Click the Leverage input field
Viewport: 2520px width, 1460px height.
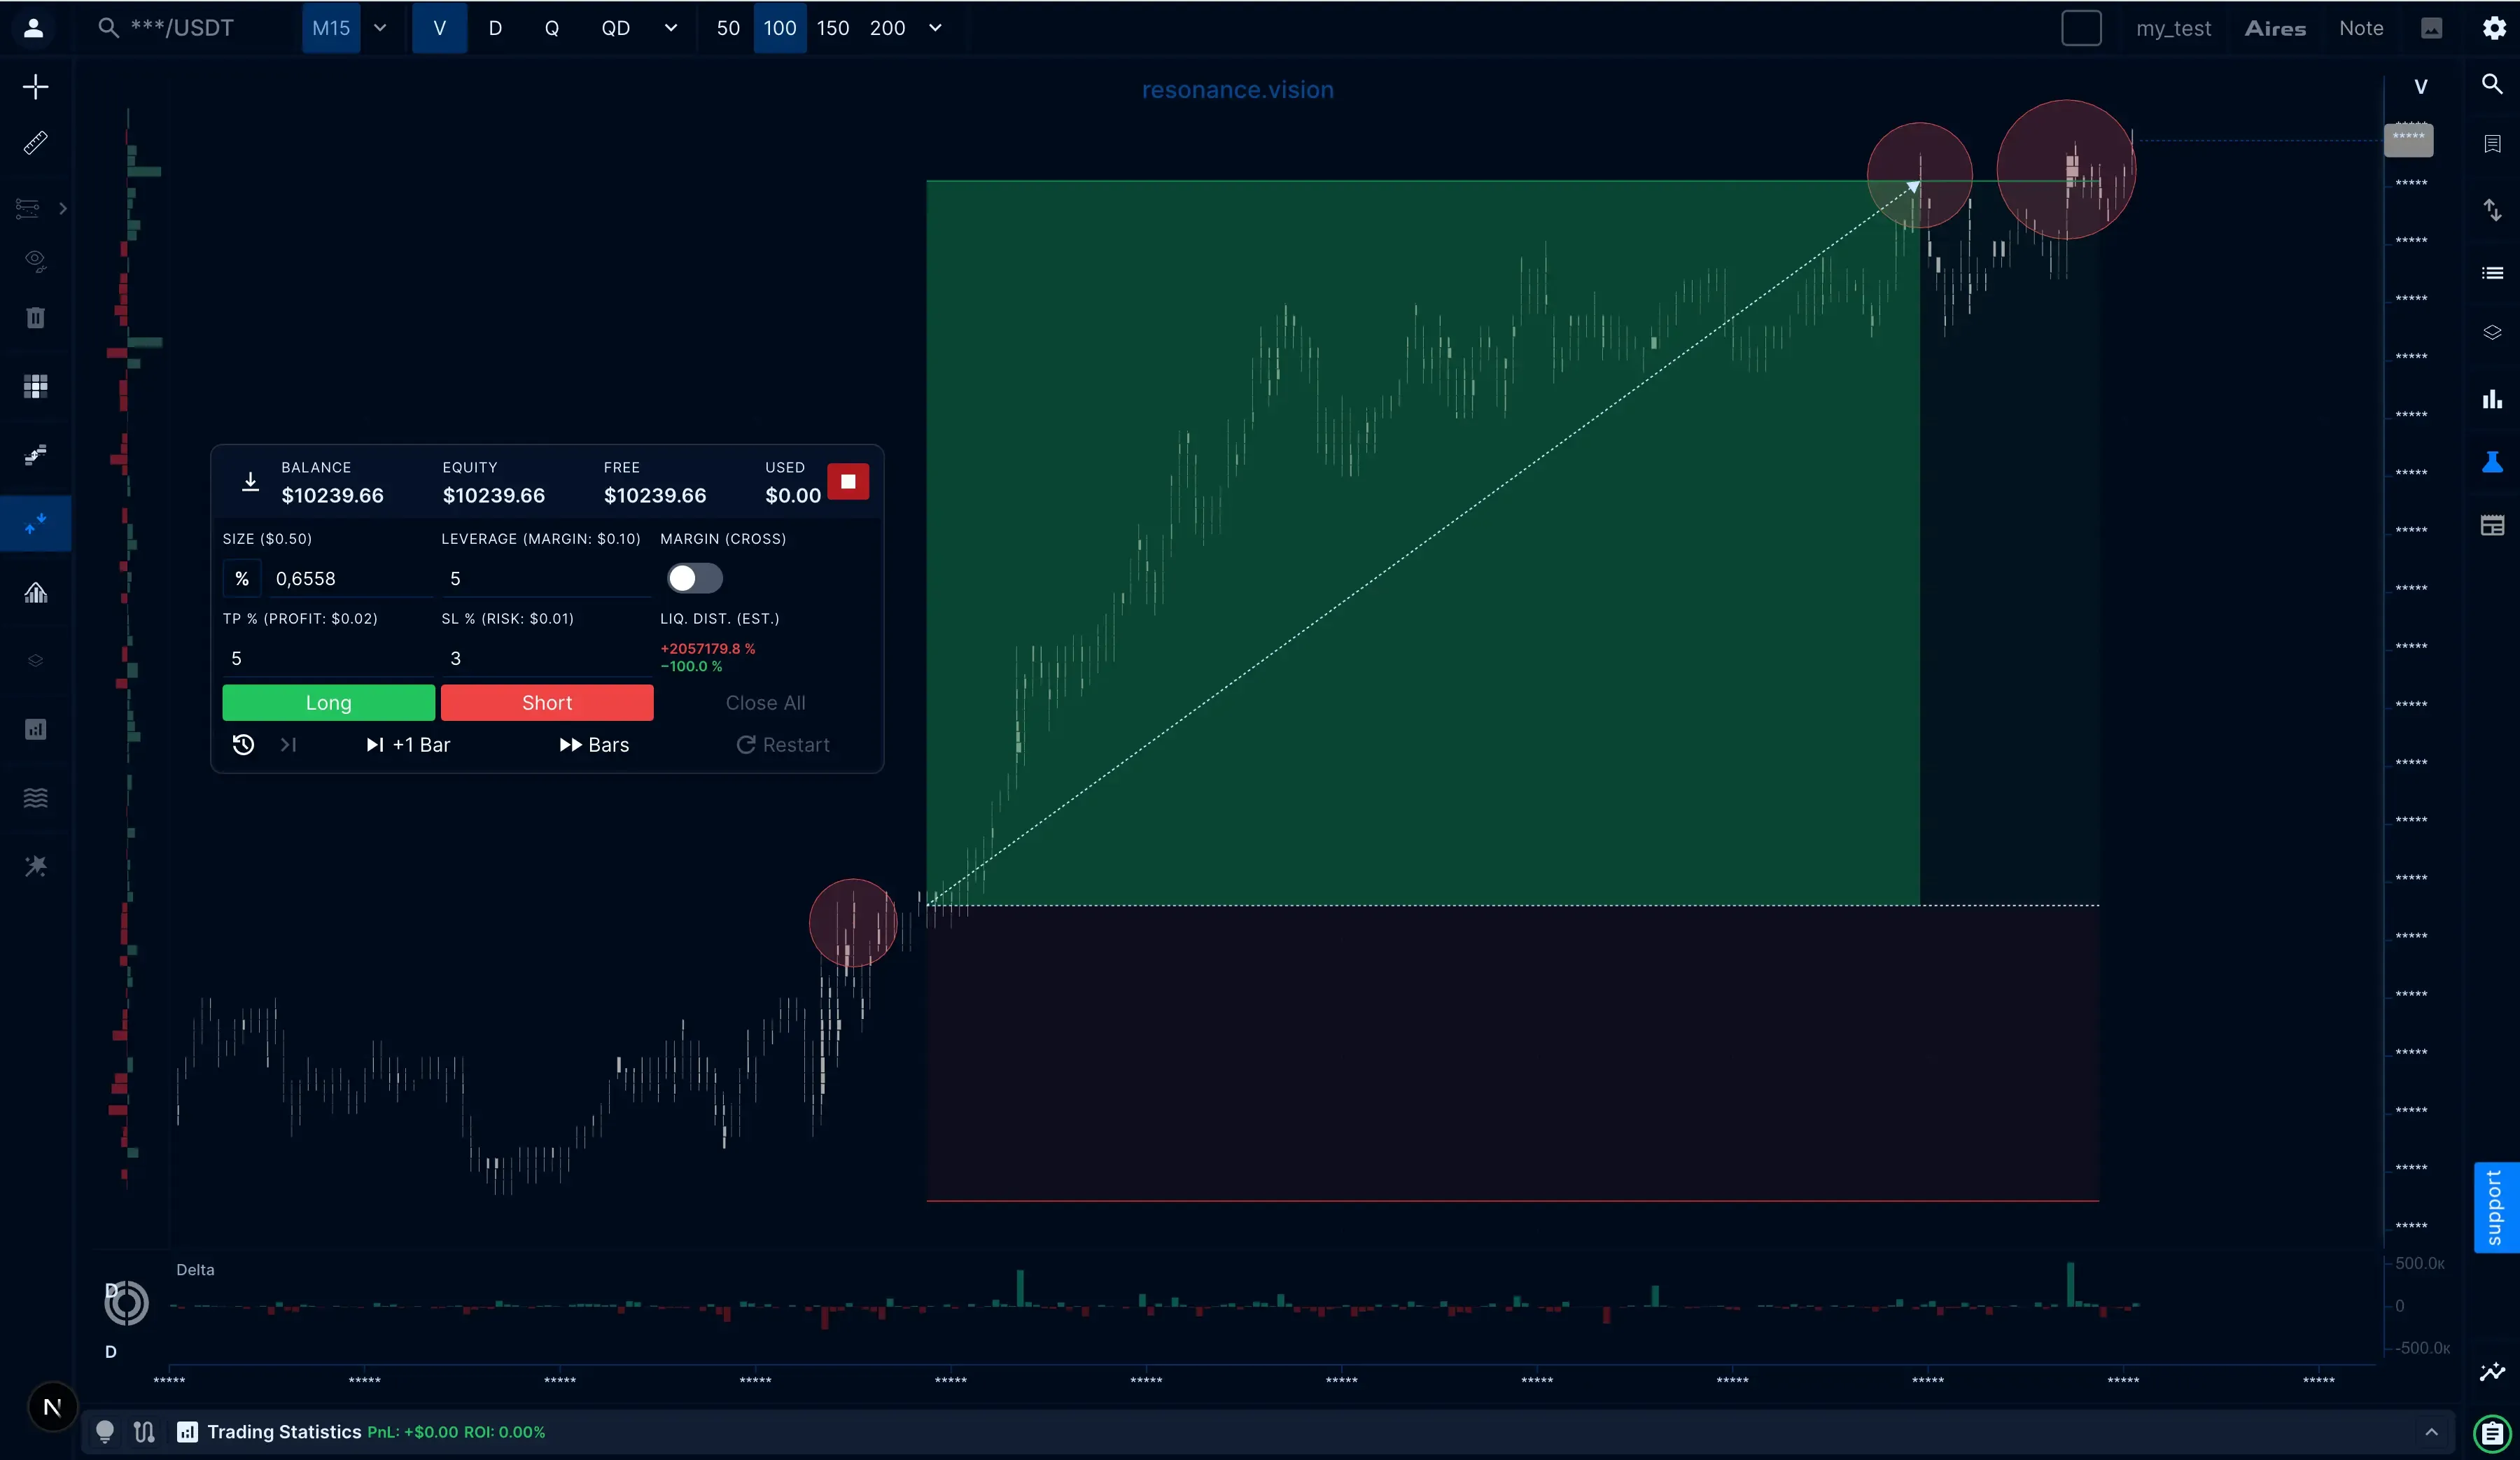tap(546, 579)
